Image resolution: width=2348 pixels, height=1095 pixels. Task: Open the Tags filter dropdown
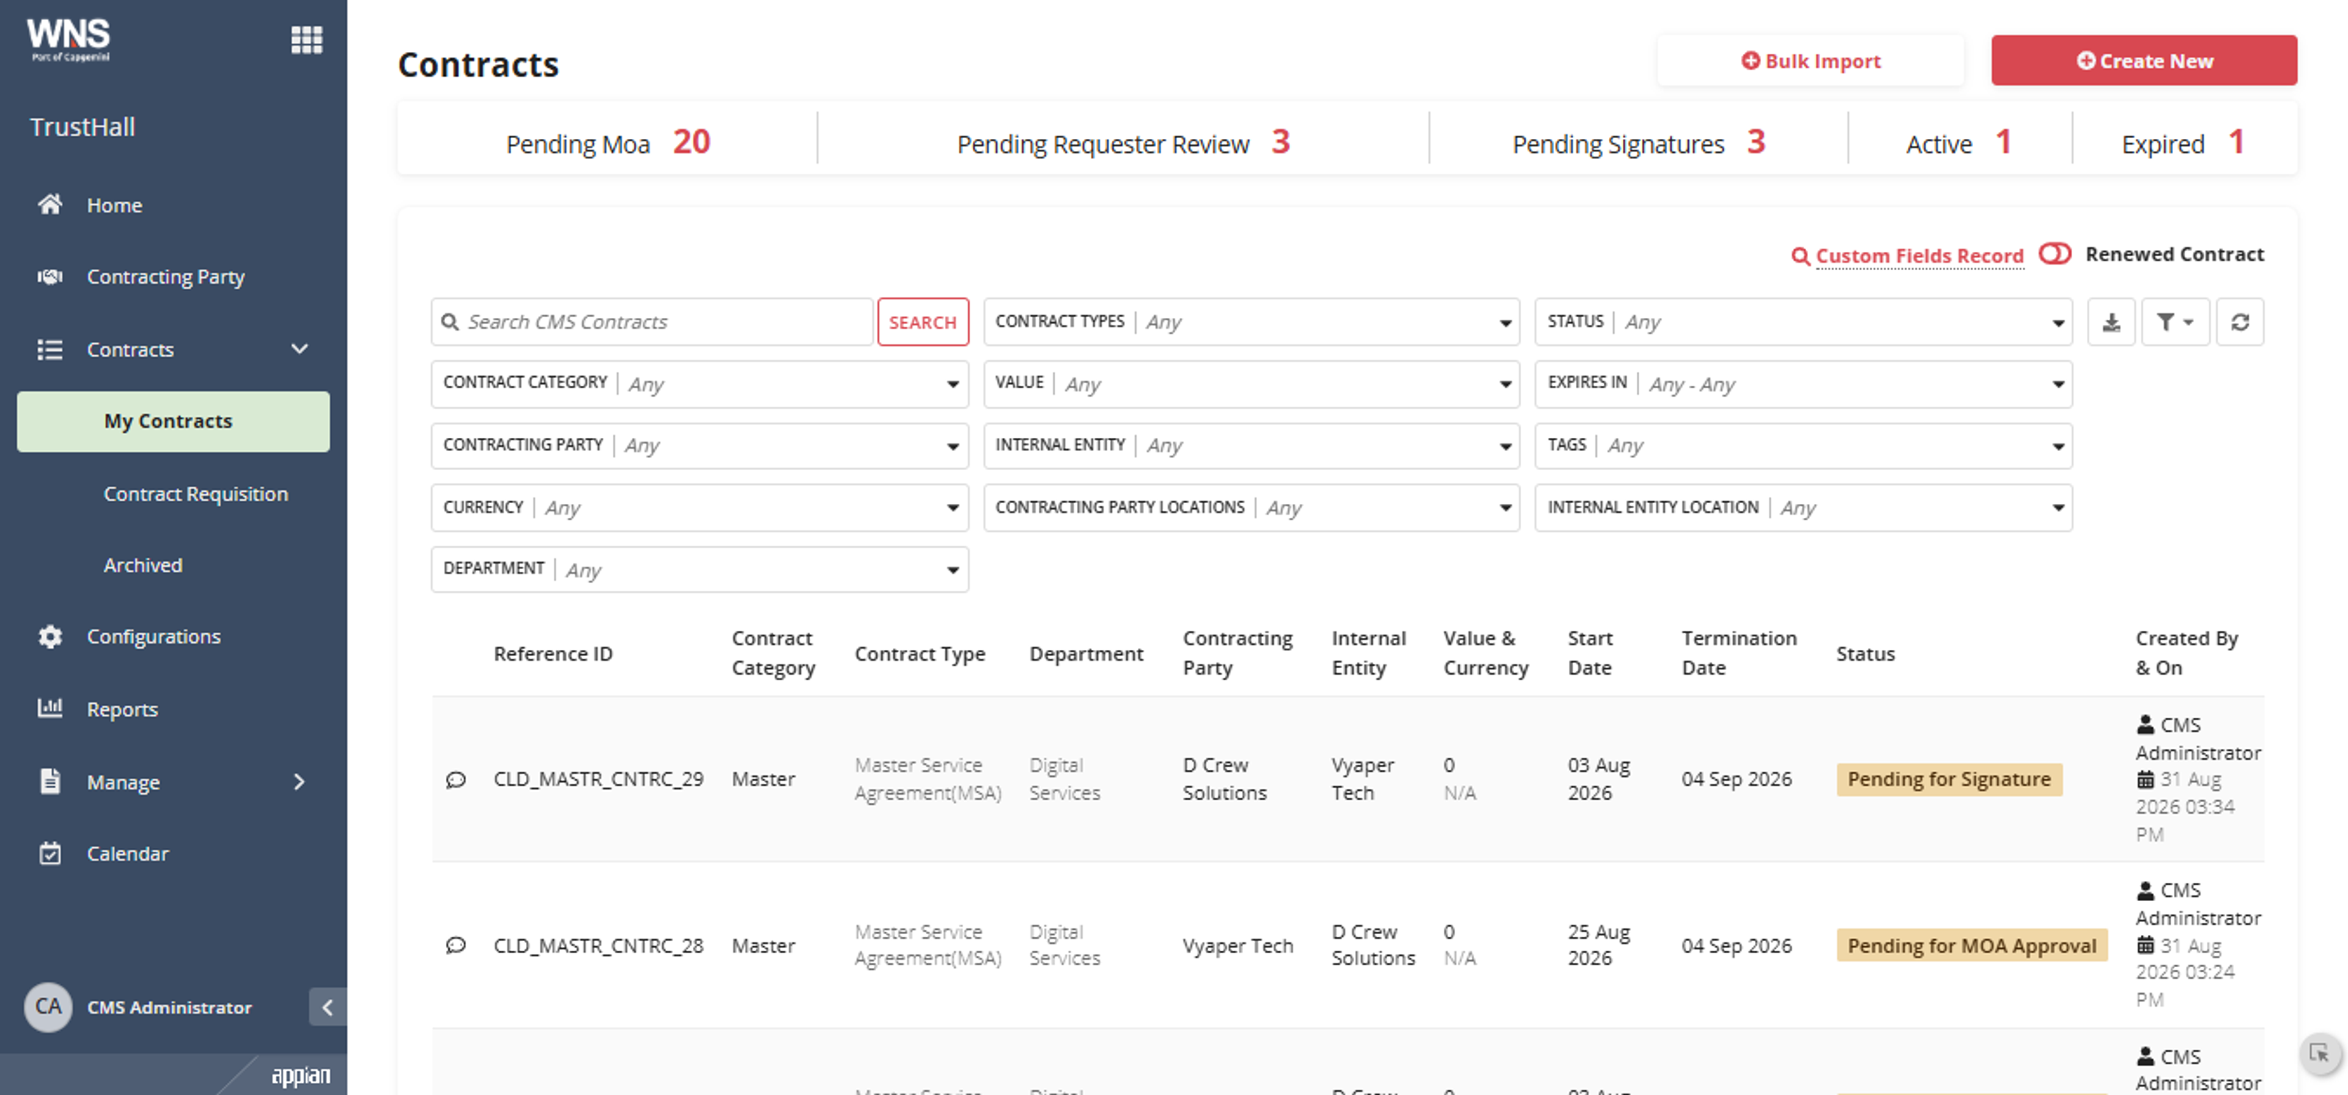(x=1803, y=446)
